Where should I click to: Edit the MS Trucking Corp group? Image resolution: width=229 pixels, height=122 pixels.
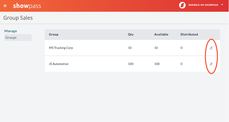(211, 48)
